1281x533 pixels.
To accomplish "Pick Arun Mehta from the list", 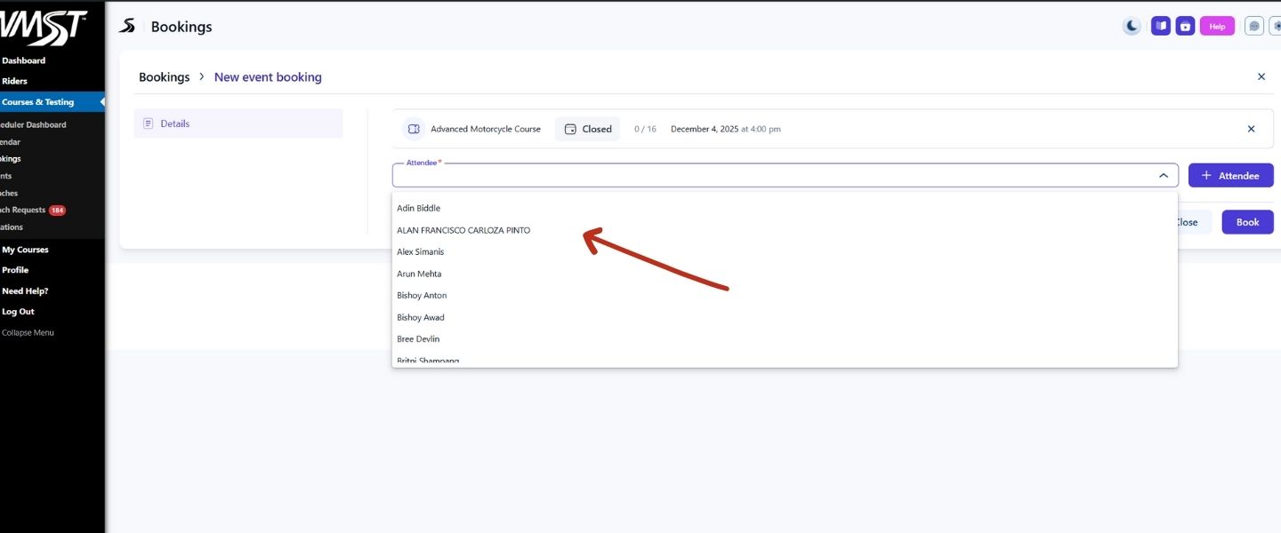I will tap(419, 274).
